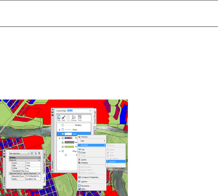Click the Name value field 'Trees'
This screenshot has height=196, width=218.
point(33,163)
